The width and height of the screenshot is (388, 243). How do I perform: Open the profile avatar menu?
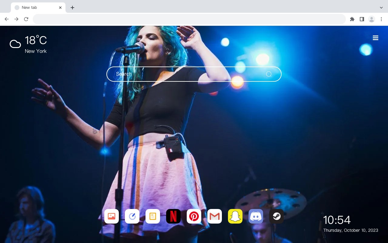(x=372, y=19)
